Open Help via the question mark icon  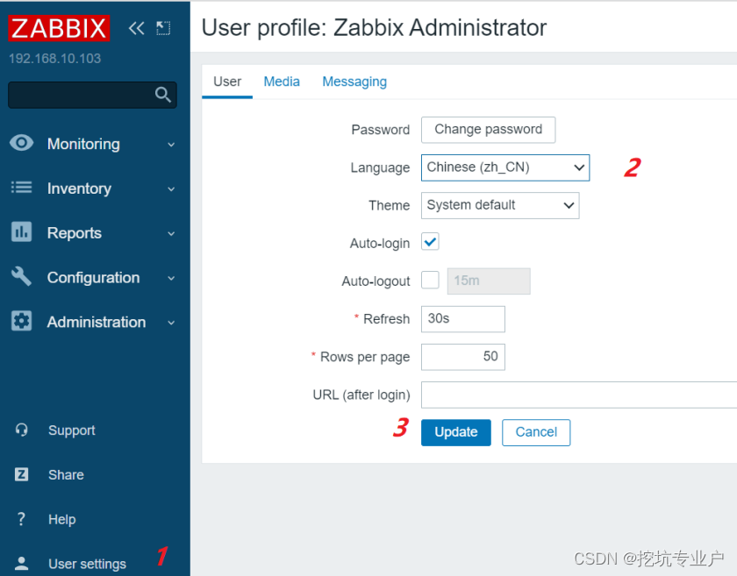(x=21, y=519)
